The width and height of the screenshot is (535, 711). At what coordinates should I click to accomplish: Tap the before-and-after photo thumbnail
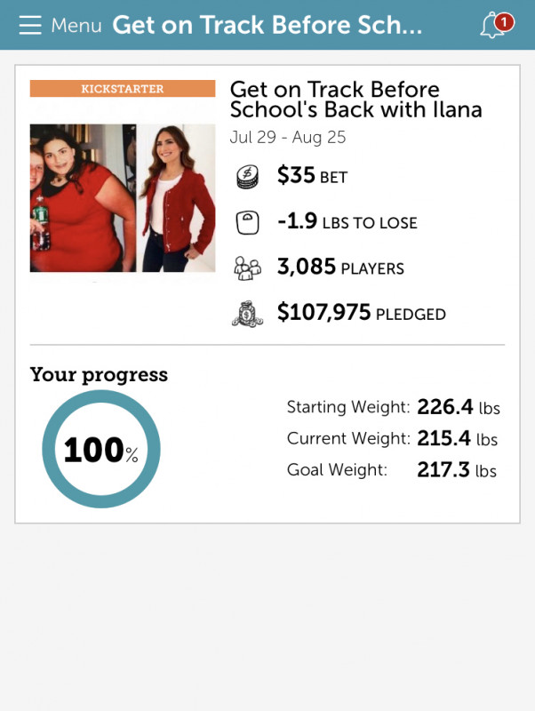click(x=123, y=198)
